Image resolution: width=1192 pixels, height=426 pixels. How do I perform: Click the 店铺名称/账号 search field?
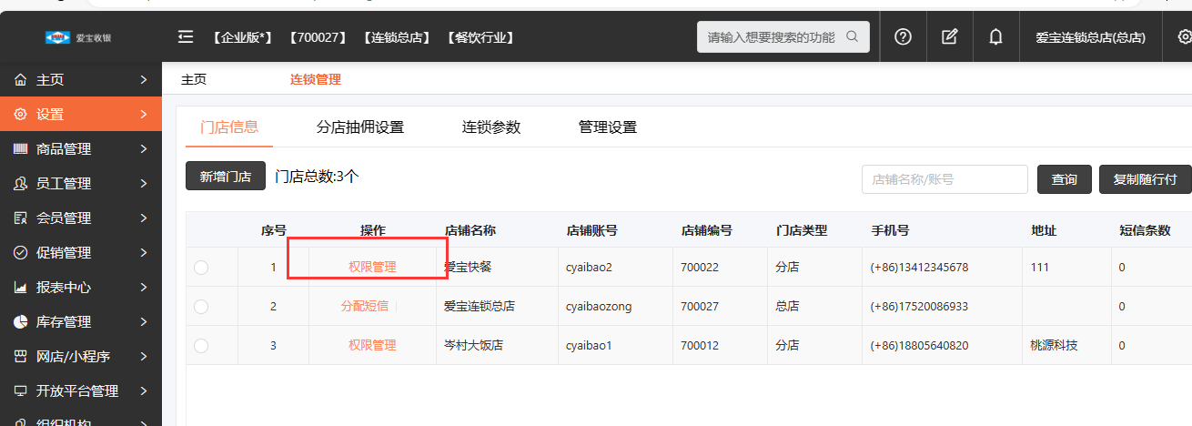tap(944, 180)
